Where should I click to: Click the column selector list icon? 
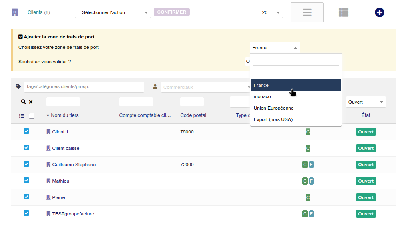(x=22, y=116)
